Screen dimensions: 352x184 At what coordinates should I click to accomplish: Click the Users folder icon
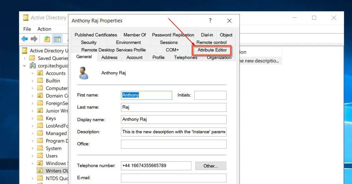(x=40, y=156)
